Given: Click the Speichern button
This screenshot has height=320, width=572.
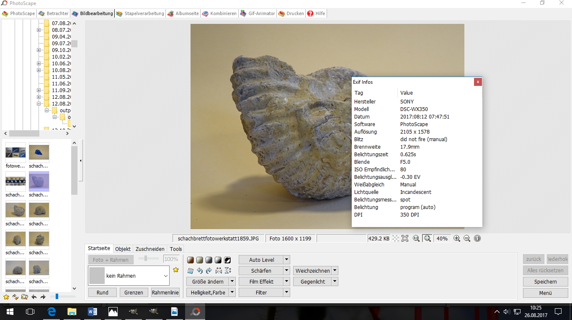Looking at the screenshot, I should pos(545,282).
